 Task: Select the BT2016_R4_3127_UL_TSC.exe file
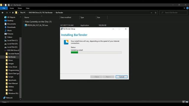[38, 25]
